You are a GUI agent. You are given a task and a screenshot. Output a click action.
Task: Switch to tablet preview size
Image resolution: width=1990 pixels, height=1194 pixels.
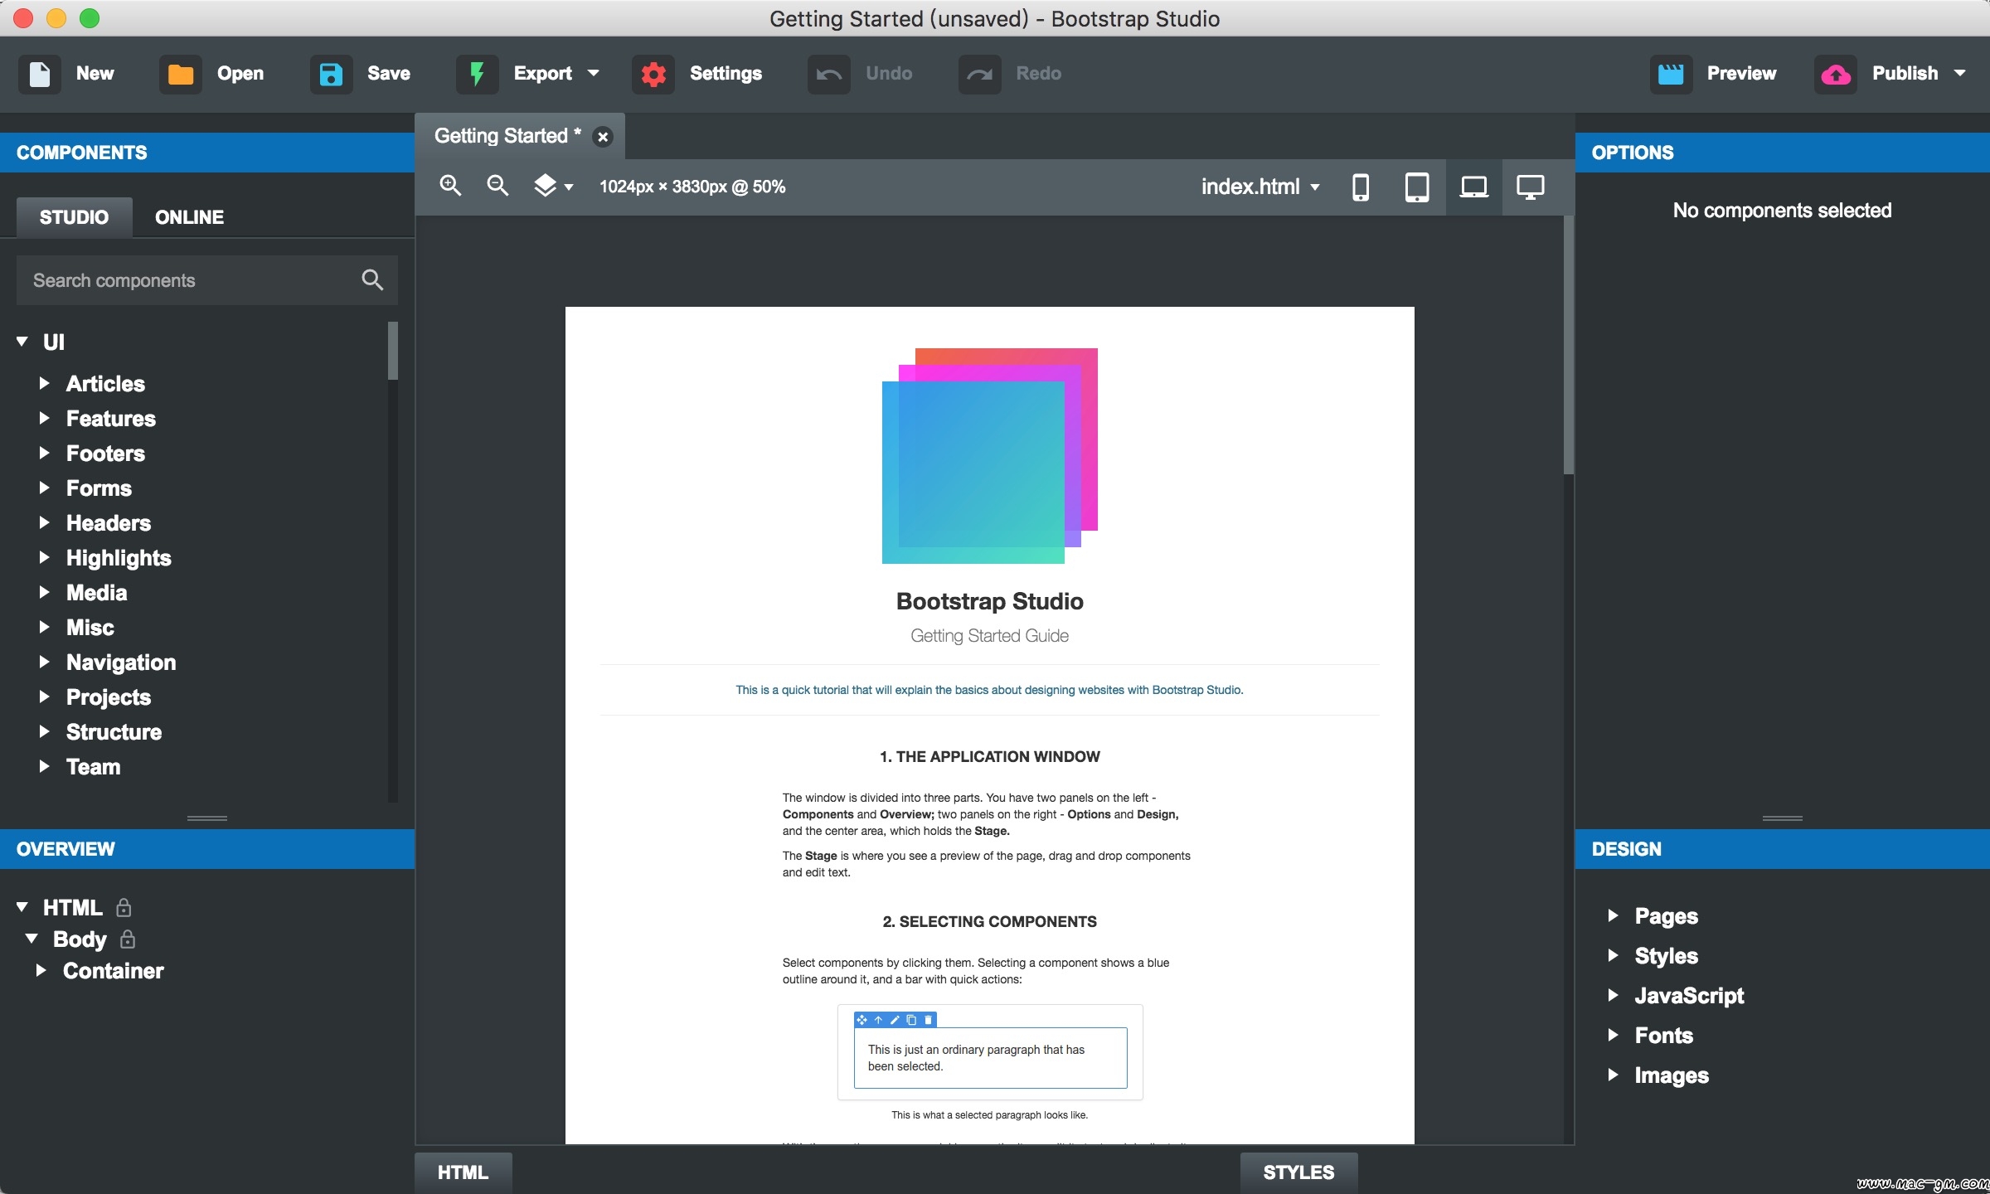click(1417, 187)
